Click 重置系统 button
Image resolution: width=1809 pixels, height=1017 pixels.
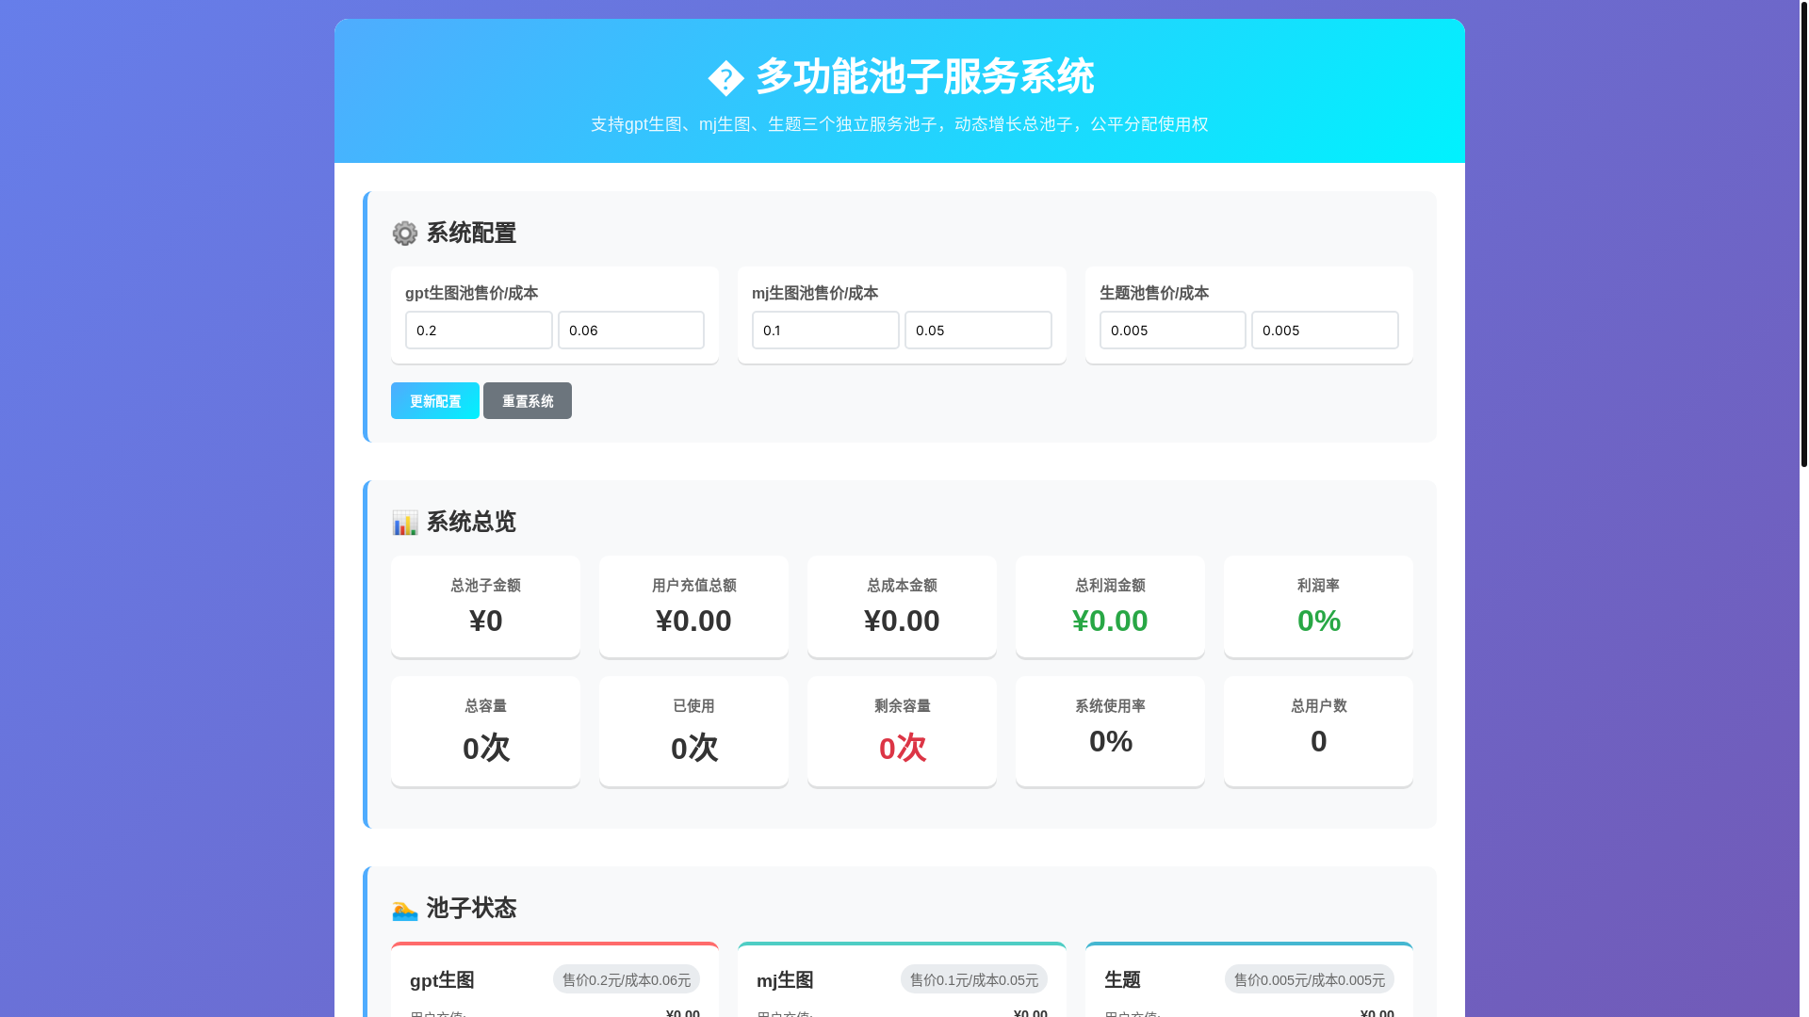pyautogui.click(x=528, y=401)
